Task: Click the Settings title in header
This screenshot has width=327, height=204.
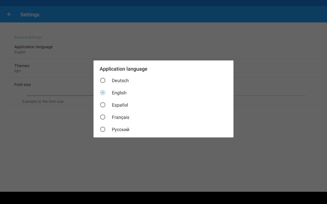Action: click(30, 15)
